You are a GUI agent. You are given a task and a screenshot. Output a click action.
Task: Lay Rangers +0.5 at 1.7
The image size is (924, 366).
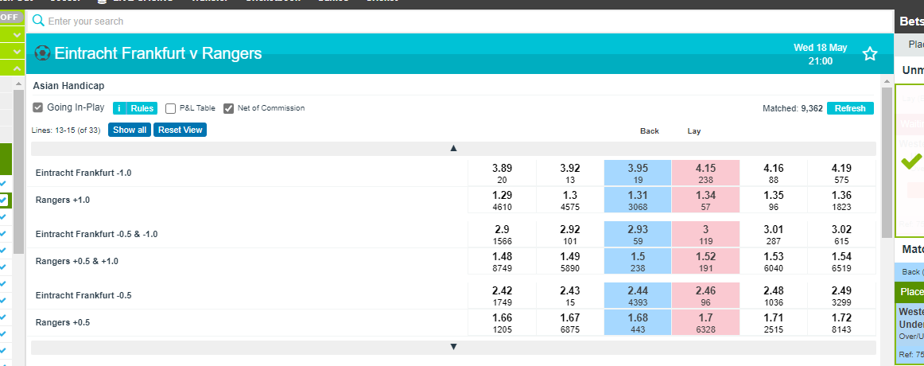tap(705, 322)
